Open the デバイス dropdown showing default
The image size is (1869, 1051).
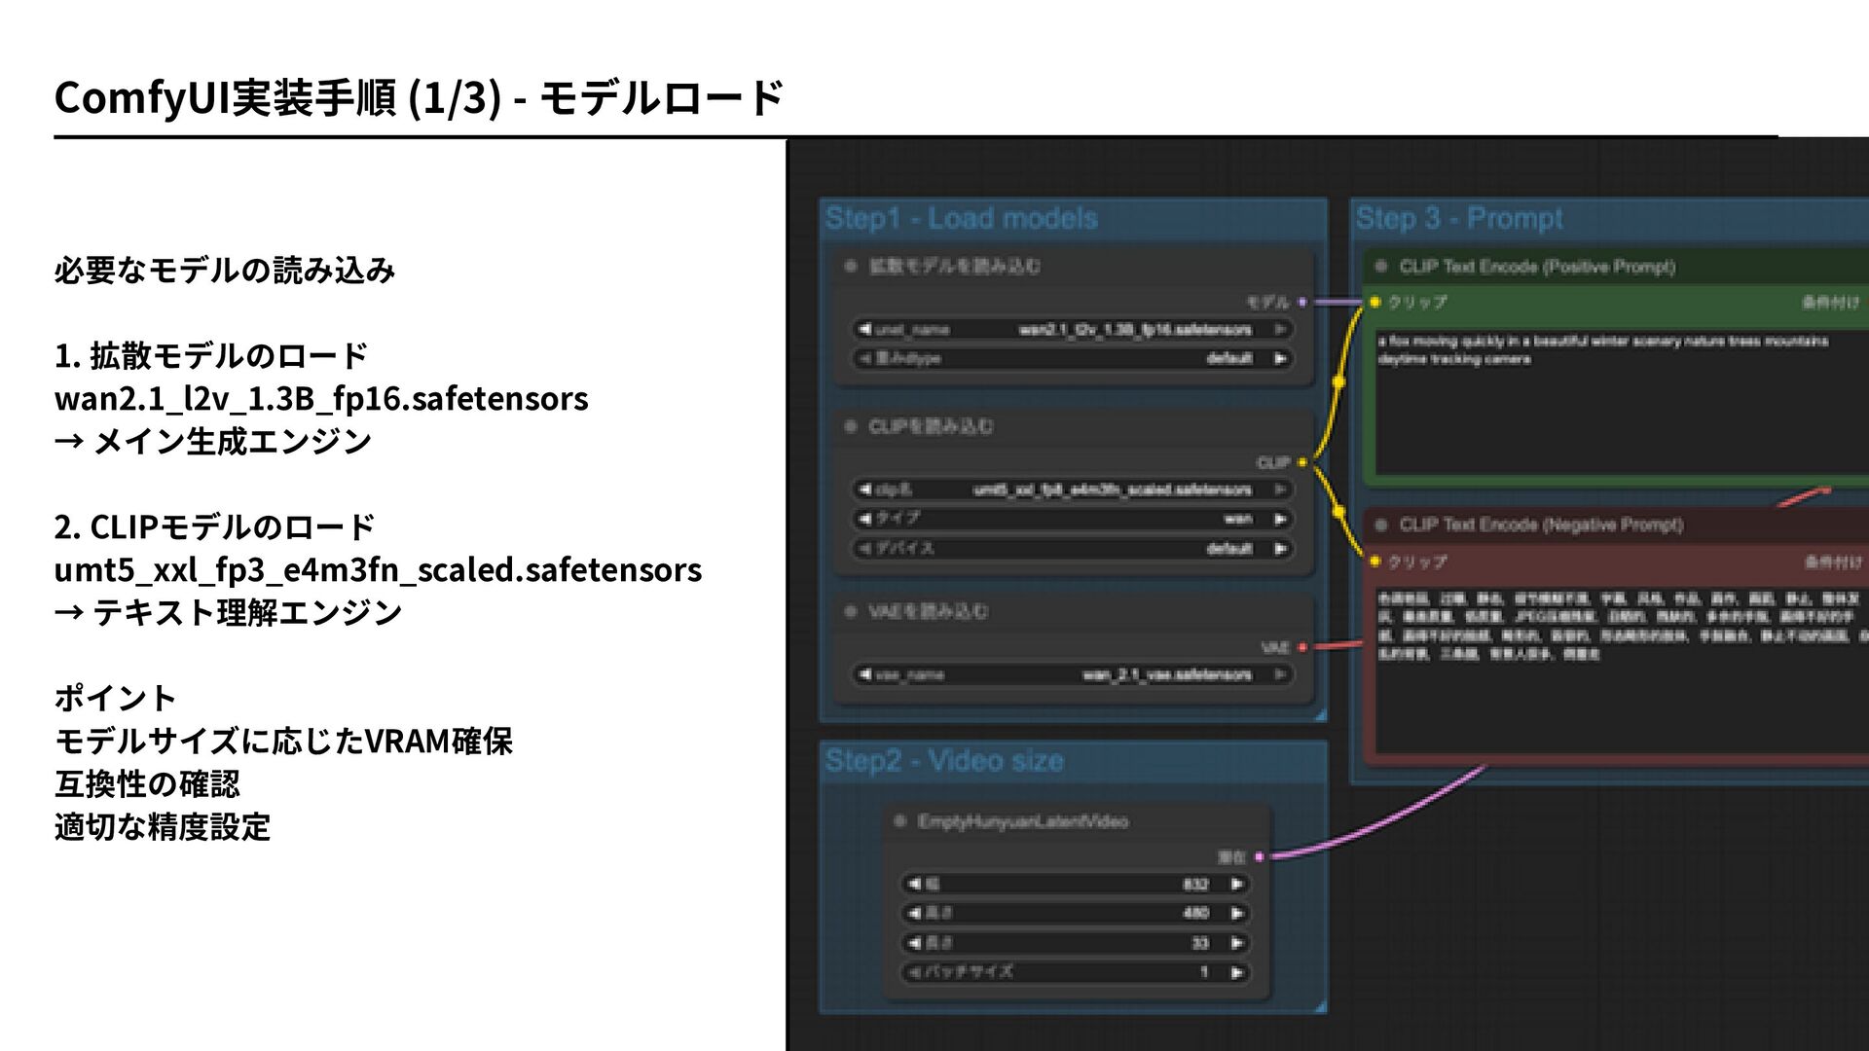pos(1073,548)
